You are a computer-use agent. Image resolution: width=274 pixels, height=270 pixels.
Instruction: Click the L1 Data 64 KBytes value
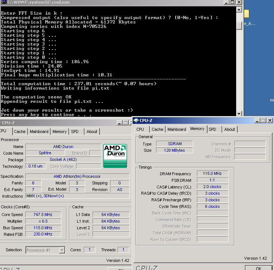pos(111,215)
